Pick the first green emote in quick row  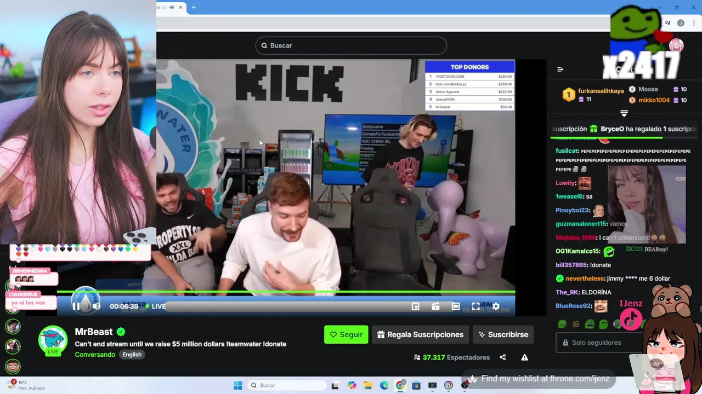[562, 324]
